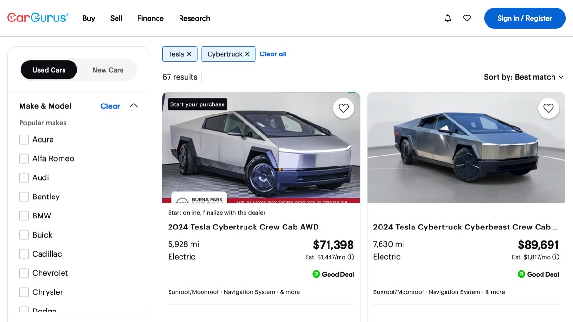
Task: Click Good Deal badge on $89,691 listing
Action: click(x=538, y=274)
